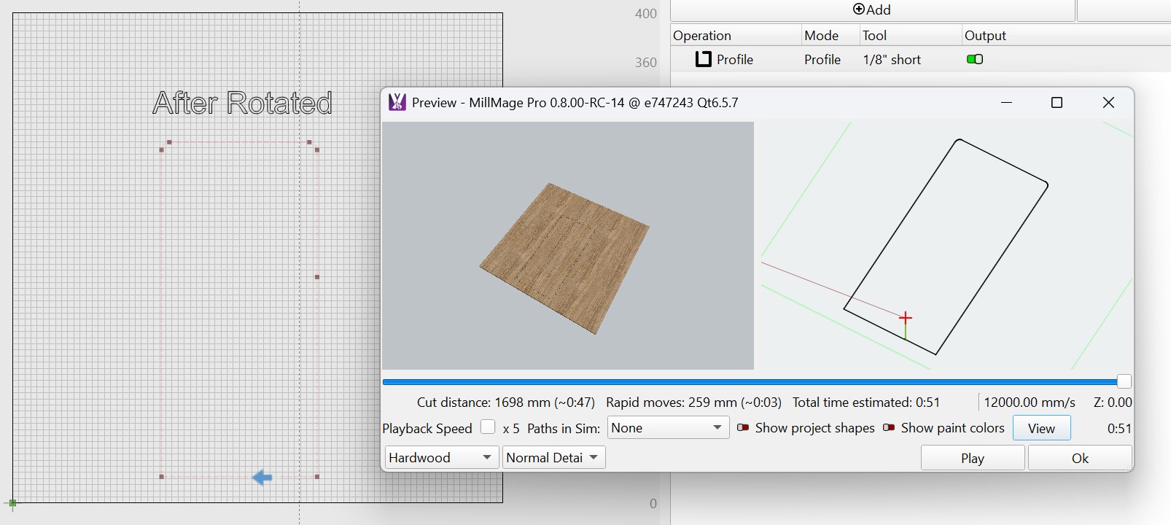
Task: Open the Hardwood material dropdown
Action: [x=441, y=458]
